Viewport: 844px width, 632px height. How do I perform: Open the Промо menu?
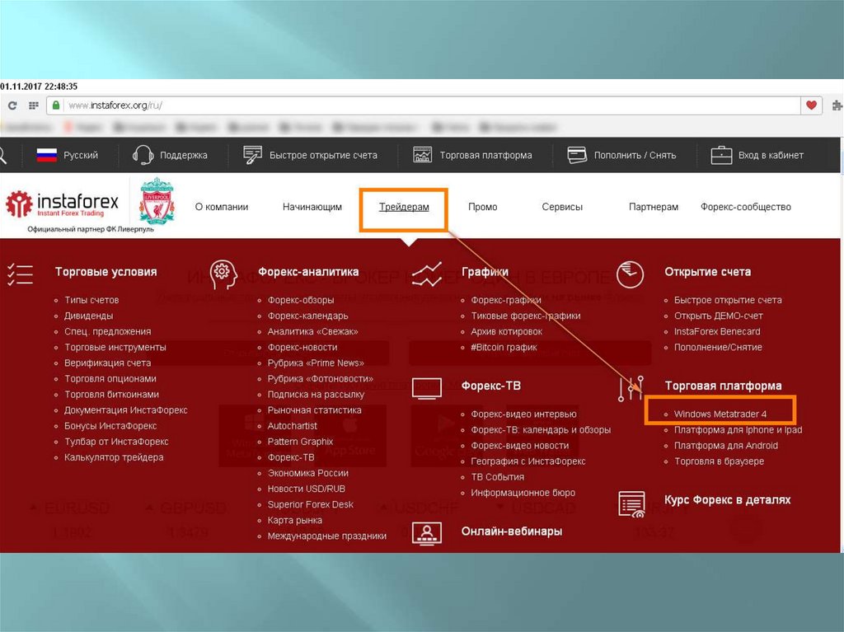482,207
